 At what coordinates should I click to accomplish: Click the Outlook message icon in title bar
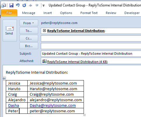point(3,5)
